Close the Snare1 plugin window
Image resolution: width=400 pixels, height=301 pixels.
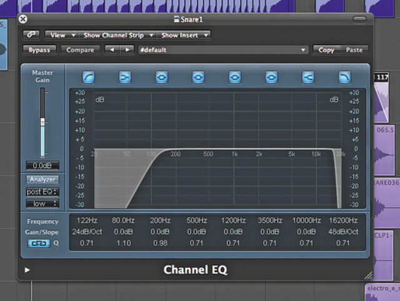point(23,19)
